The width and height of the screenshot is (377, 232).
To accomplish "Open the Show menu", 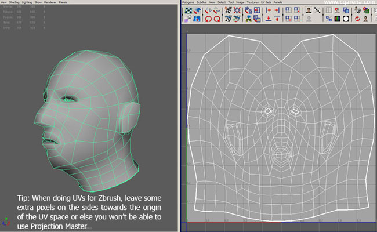I will click(x=38, y=2).
